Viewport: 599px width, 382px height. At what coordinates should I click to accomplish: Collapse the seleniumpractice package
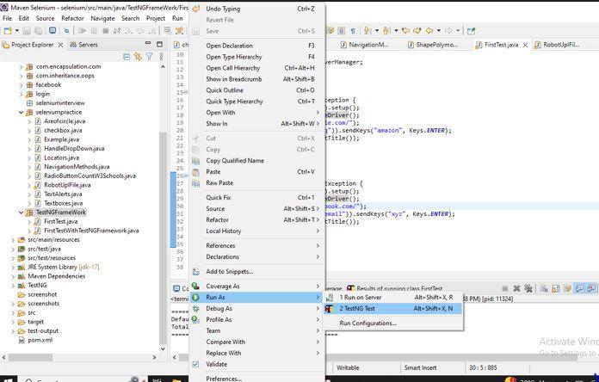pos(21,113)
